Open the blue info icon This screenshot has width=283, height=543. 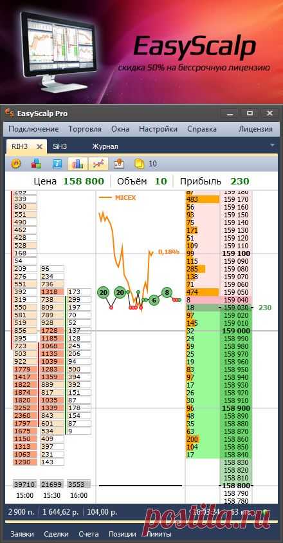coord(57,163)
